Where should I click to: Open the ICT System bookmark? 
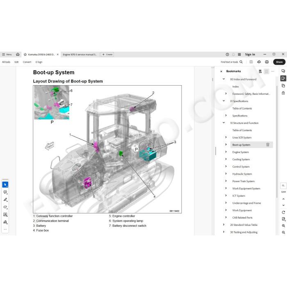pos(239,196)
